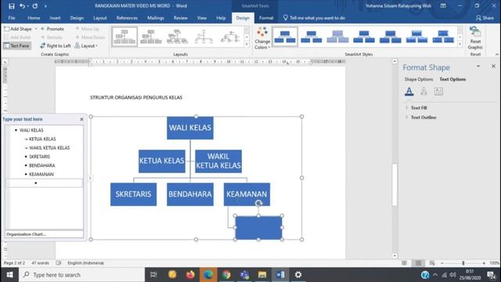Open the Mailings tab
The image size is (501, 282).
156,18
